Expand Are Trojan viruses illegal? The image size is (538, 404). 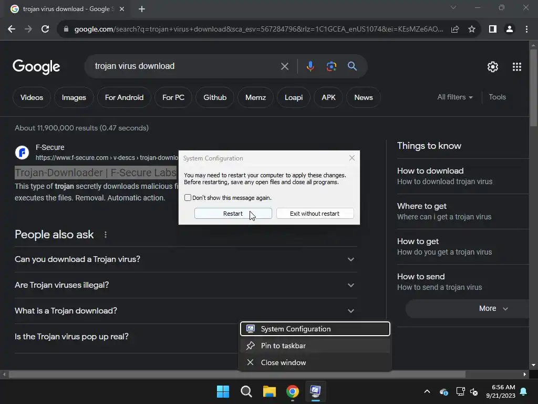click(185, 285)
